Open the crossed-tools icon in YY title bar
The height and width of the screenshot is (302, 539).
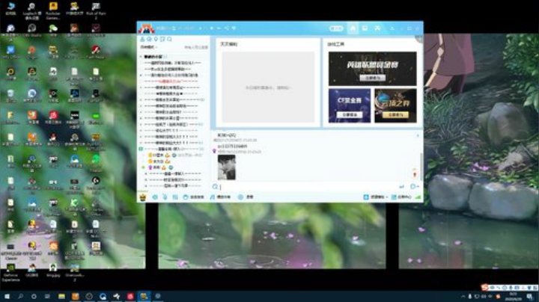(377, 28)
